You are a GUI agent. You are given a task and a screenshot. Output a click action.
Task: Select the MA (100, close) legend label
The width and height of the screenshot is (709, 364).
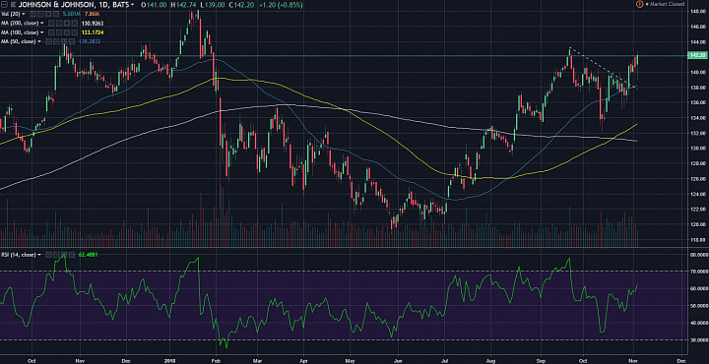[x=20, y=32]
